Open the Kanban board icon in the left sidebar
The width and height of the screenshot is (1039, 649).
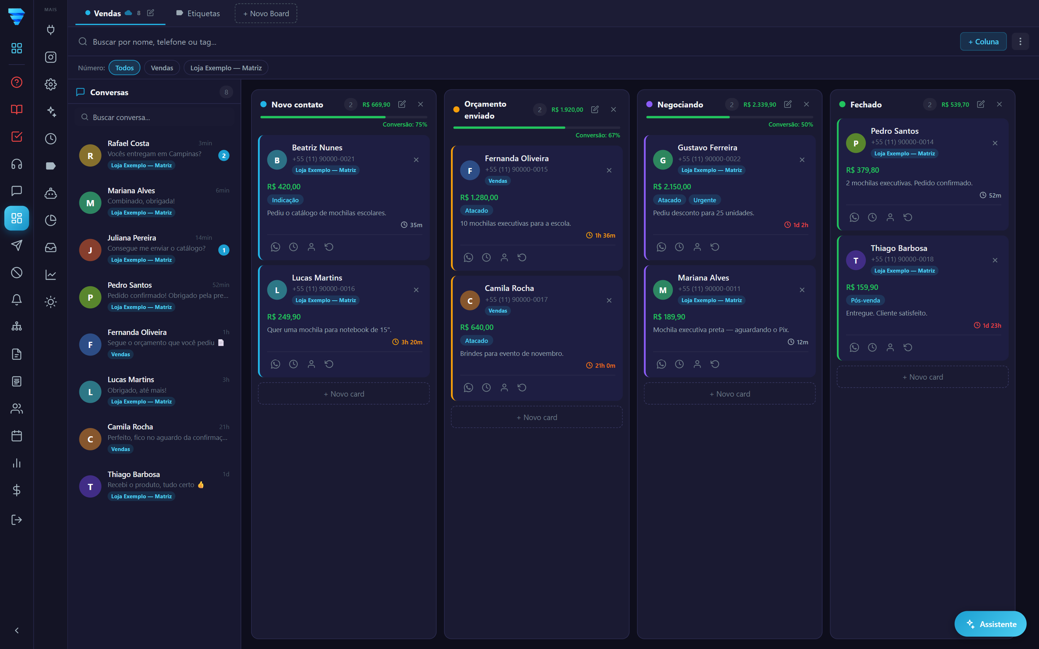pos(17,218)
